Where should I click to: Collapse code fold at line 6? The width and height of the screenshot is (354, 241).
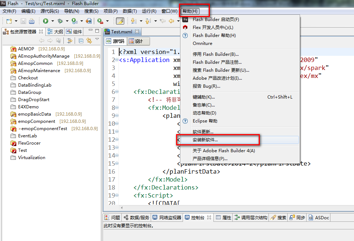117,92
